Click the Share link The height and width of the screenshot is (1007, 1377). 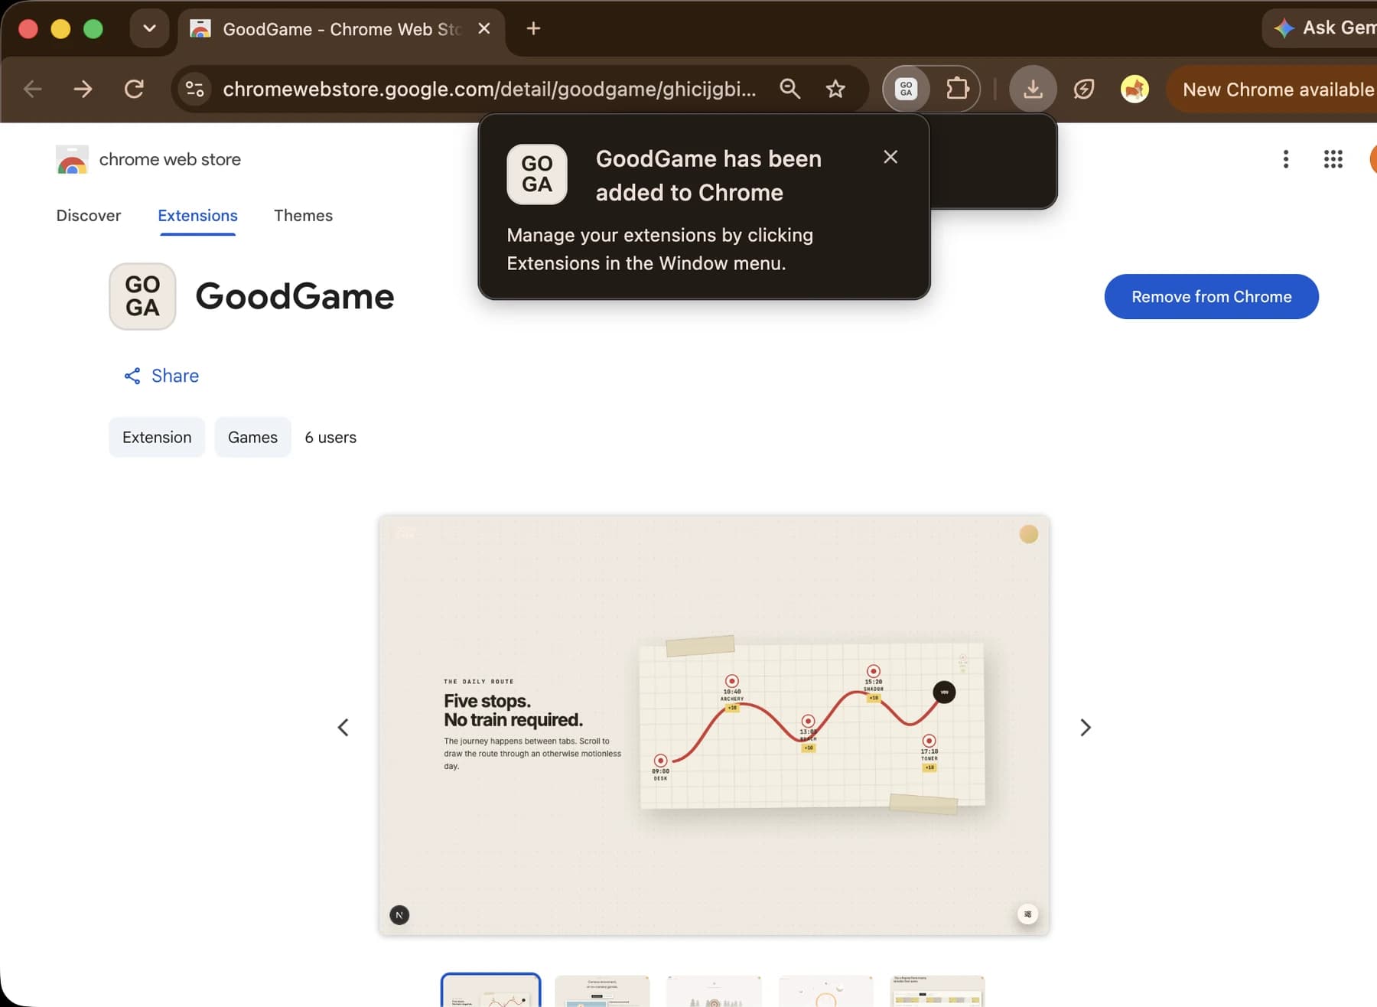point(161,376)
